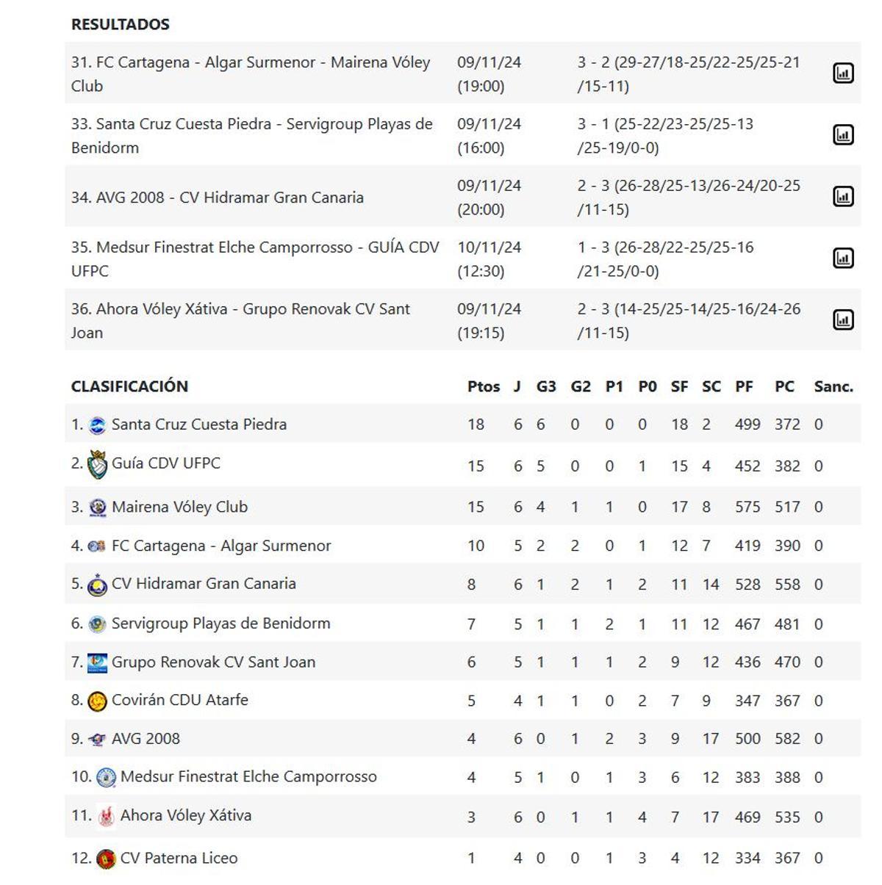The width and height of the screenshot is (882, 885).
Task: Open match 36 Ahora Vóley Xátiva result row
Action: tap(243, 320)
